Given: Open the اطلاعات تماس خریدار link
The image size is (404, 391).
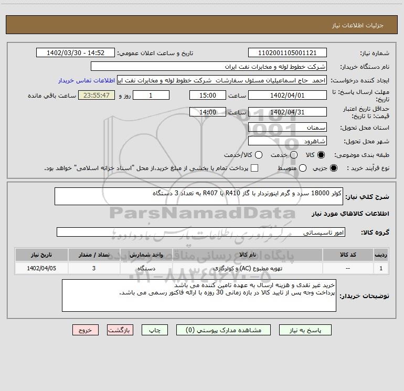Looking at the screenshot, I should click(87, 80).
